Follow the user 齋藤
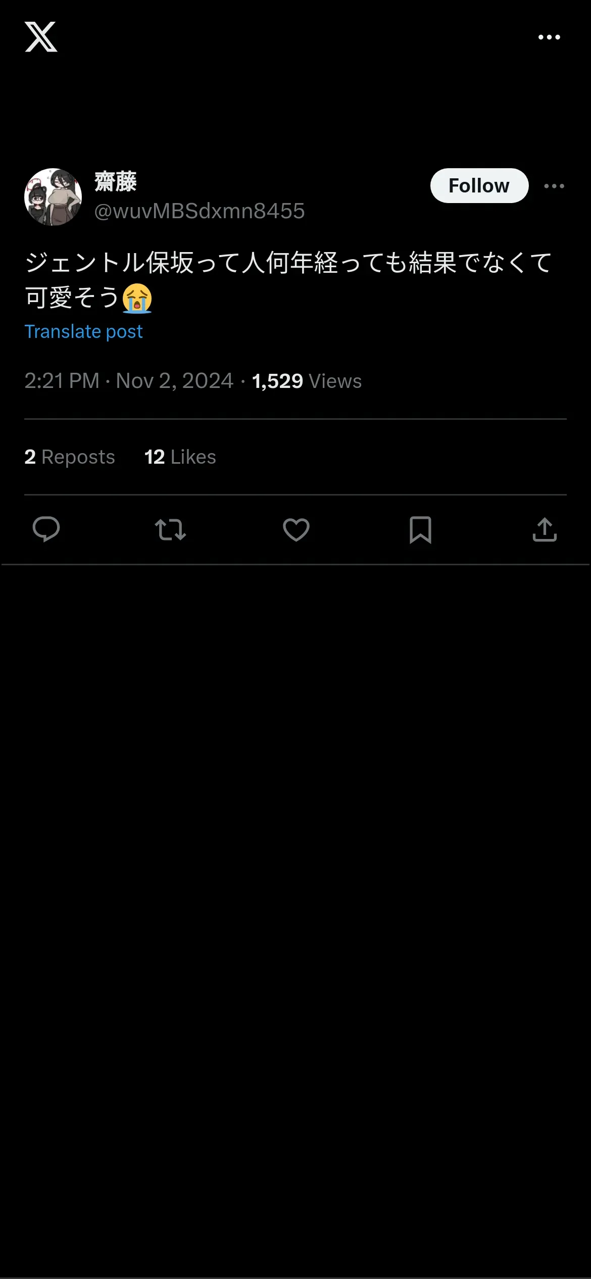The width and height of the screenshot is (591, 1279). [479, 186]
